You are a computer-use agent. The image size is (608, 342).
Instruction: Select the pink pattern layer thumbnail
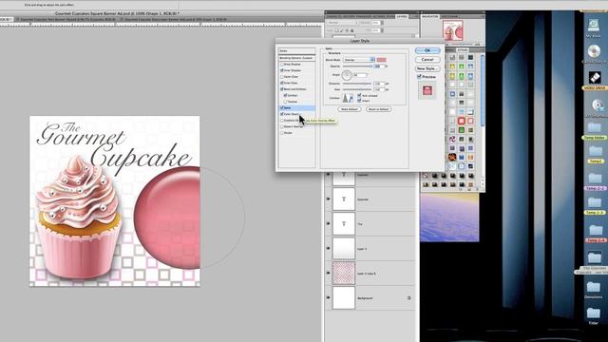coord(344,274)
